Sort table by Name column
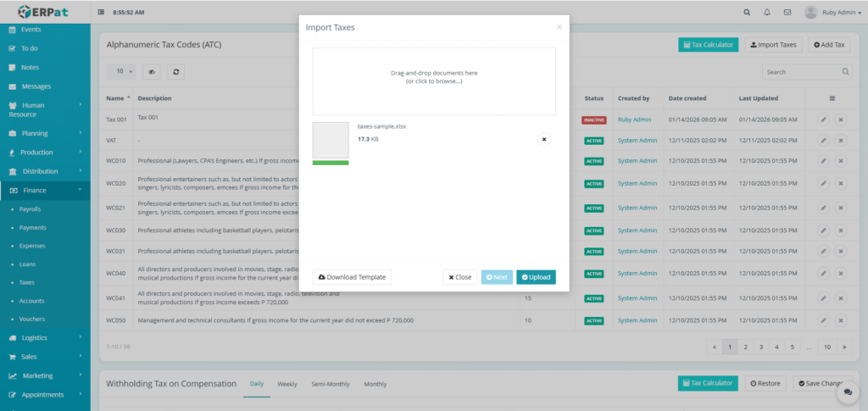The height and width of the screenshot is (411, 868). (117, 98)
